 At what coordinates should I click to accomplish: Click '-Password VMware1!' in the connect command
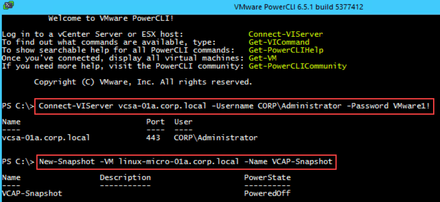(x=388, y=106)
